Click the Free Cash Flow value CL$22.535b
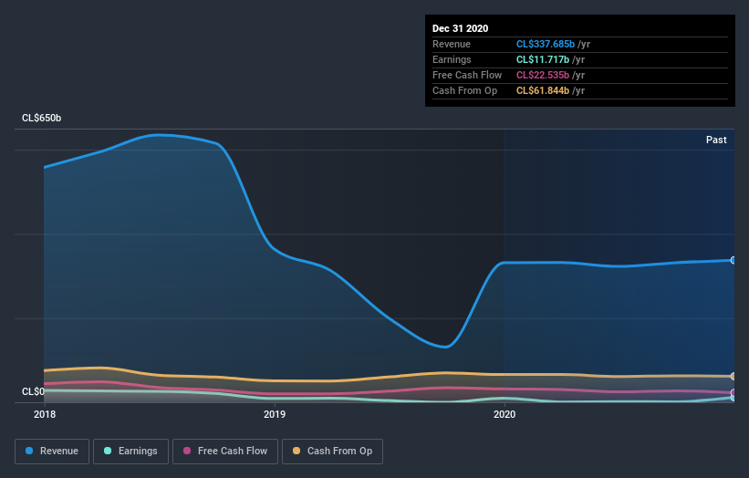The height and width of the screenshot is (478, 749). [543, 75]
